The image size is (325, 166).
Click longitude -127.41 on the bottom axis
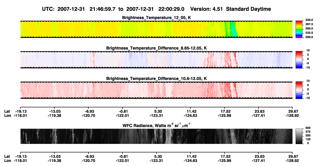tap(258, 161)
